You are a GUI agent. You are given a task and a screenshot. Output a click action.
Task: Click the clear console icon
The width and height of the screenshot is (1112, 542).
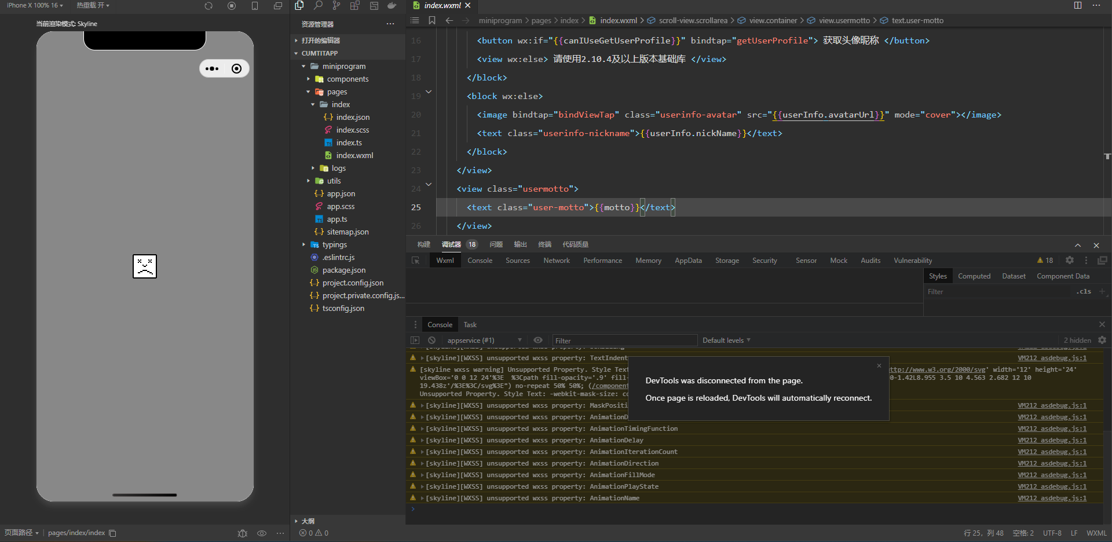tap(431, 340)
